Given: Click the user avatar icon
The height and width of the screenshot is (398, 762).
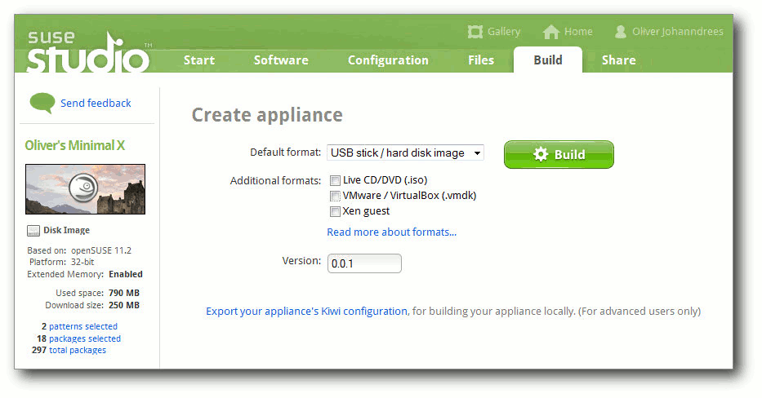Looking at the screenshot, I should tap(620, 32).
